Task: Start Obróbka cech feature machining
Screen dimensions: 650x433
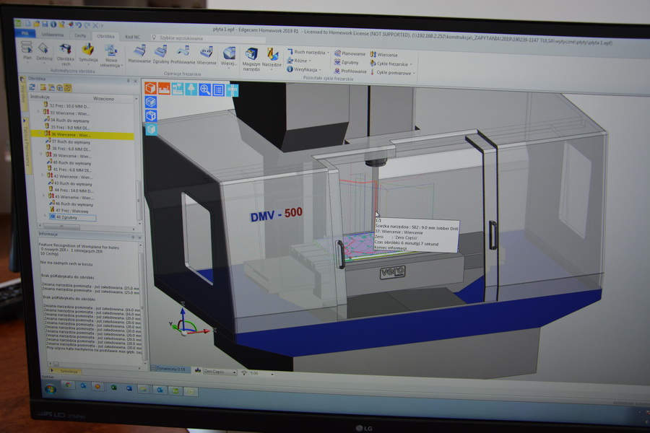Action: [65, 54]
